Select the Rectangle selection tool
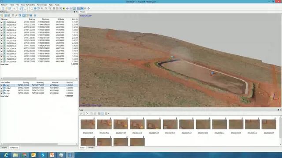 pos(25,8)
